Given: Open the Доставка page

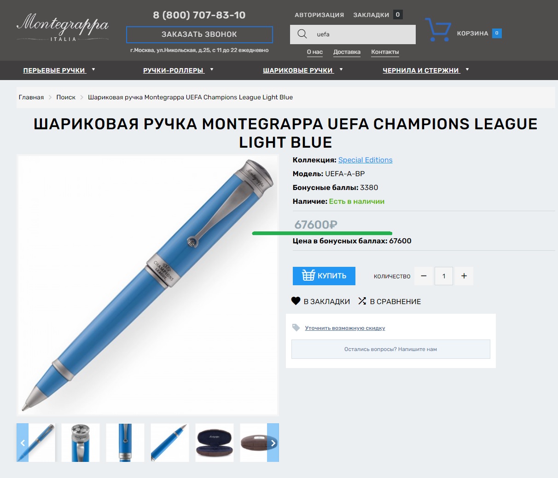Looking at the screenshot, I should click(347, 52).
